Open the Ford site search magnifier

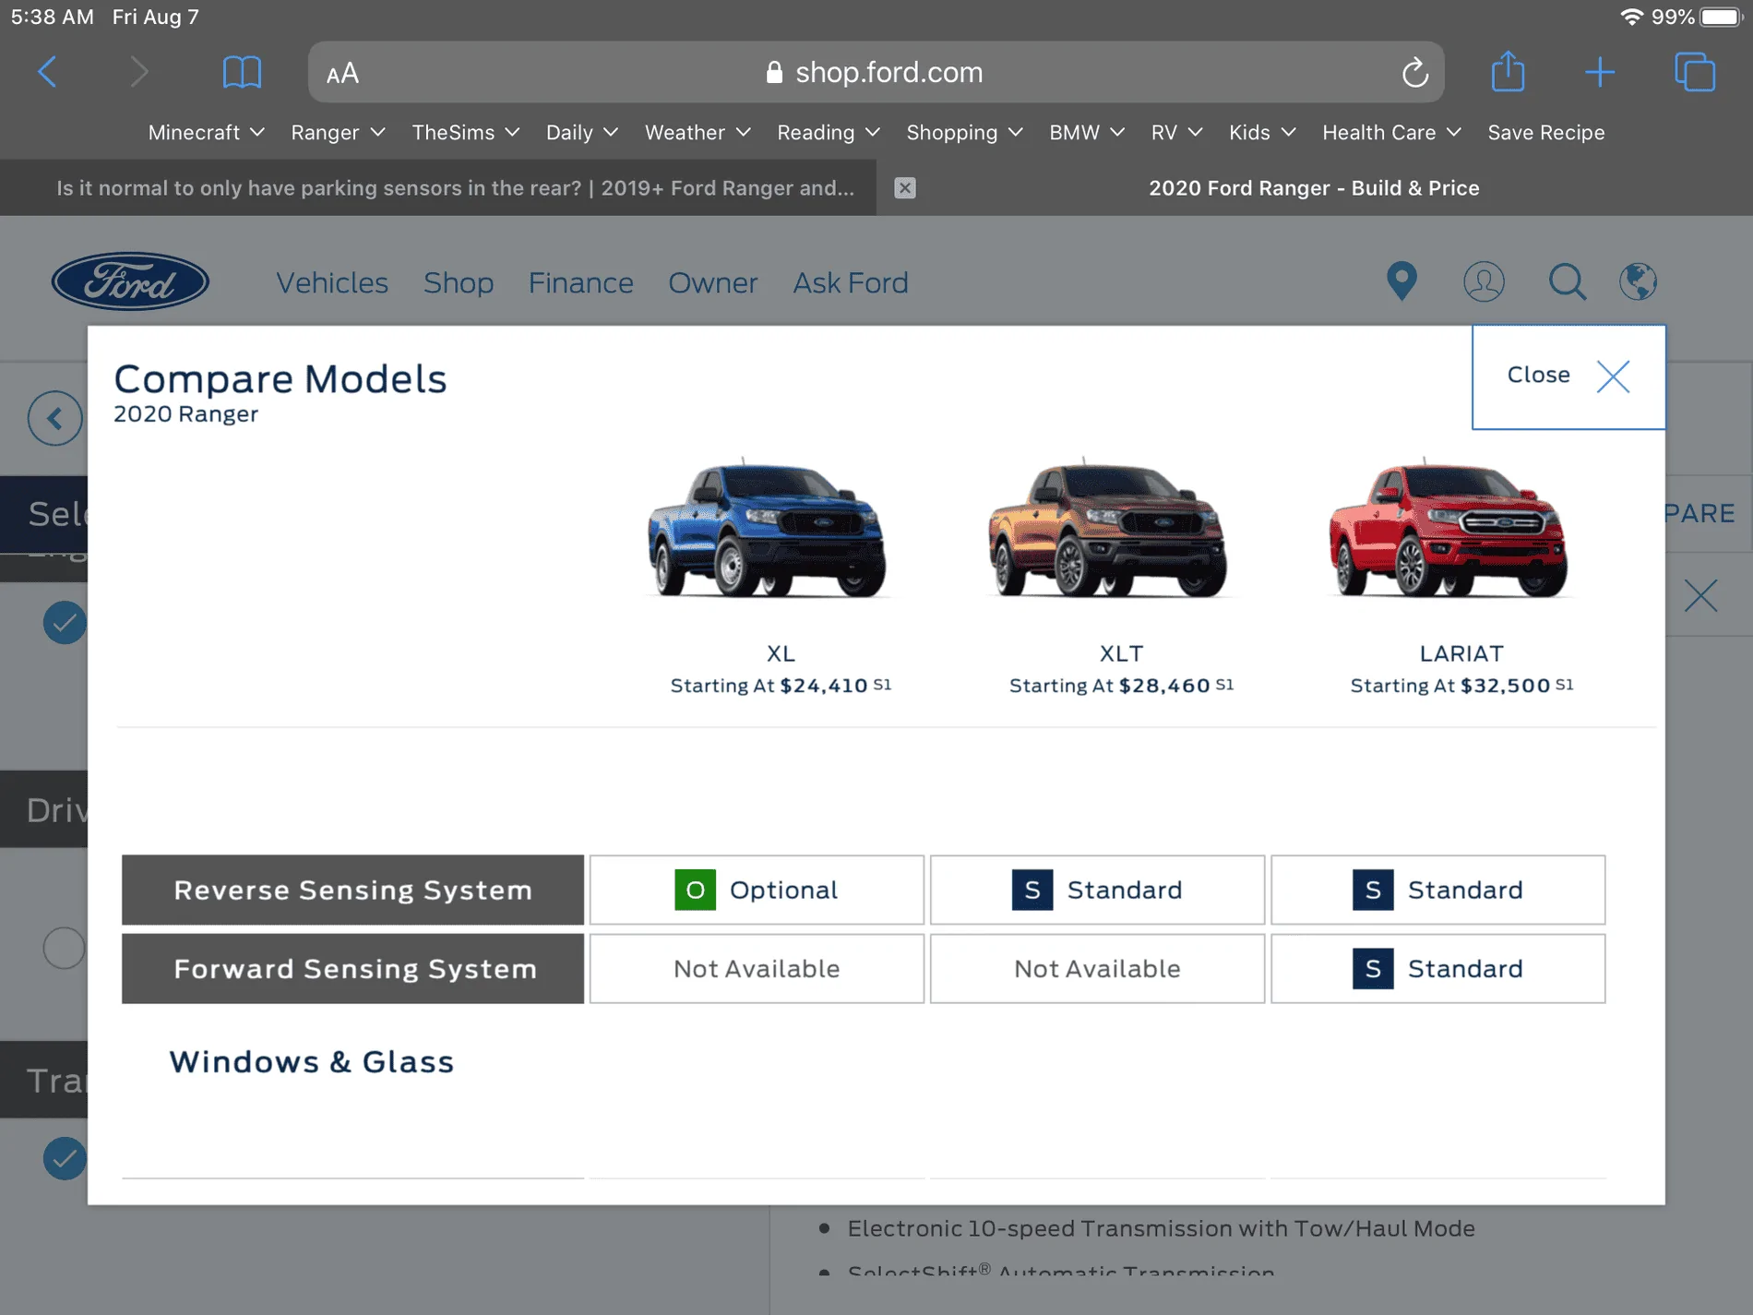1567,281
